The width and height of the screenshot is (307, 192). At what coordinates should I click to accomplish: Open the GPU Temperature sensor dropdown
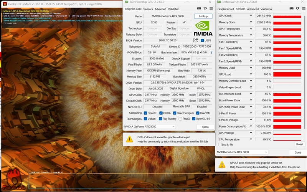251,28
